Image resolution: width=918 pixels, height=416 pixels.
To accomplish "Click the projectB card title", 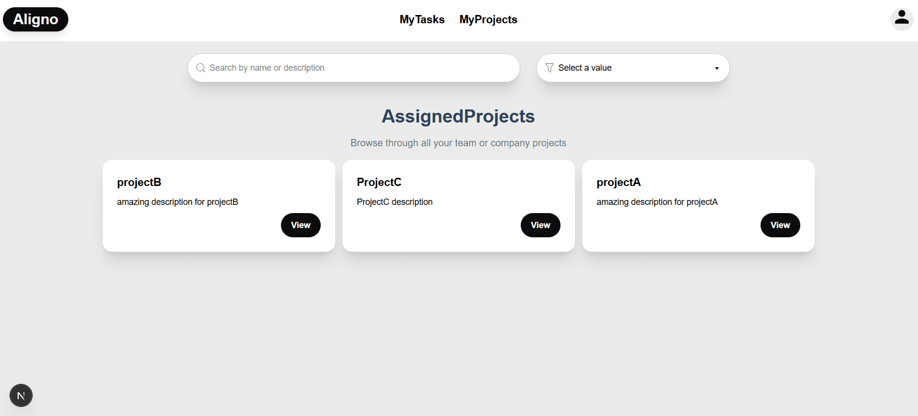I will (x=139, y=182).
